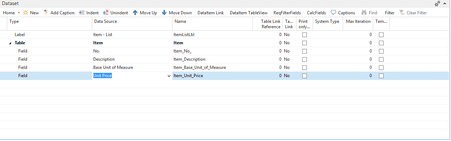
Task: Click the Find binoculars icon
Action: click(364, 12)
